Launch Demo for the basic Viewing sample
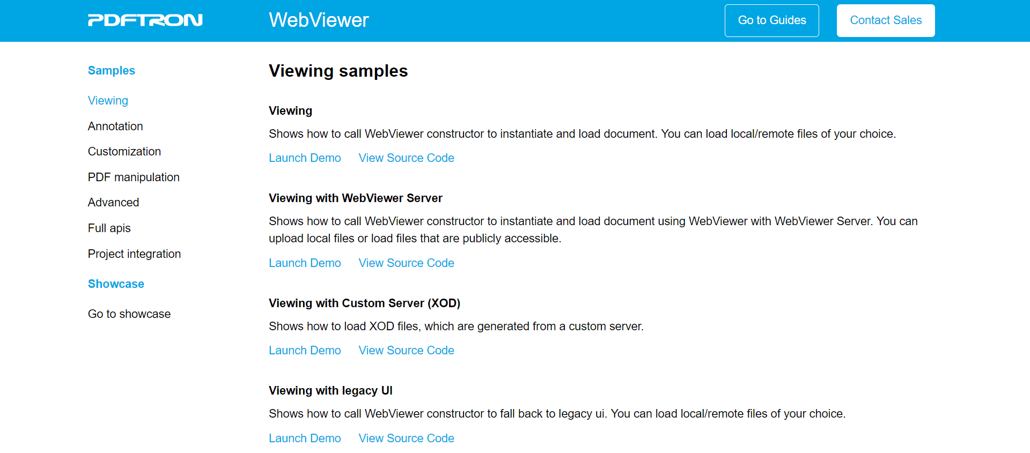Viewport: 1030px width, 453px height. tap(305, 158)
